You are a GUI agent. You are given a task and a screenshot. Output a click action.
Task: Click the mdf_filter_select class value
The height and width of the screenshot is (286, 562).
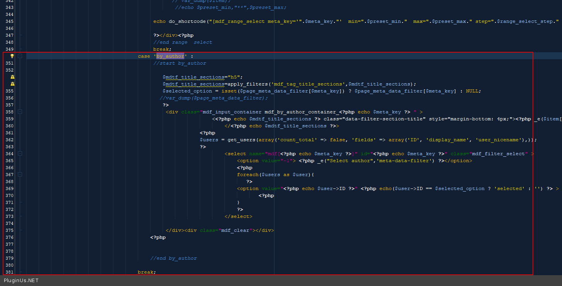[499, 154]
